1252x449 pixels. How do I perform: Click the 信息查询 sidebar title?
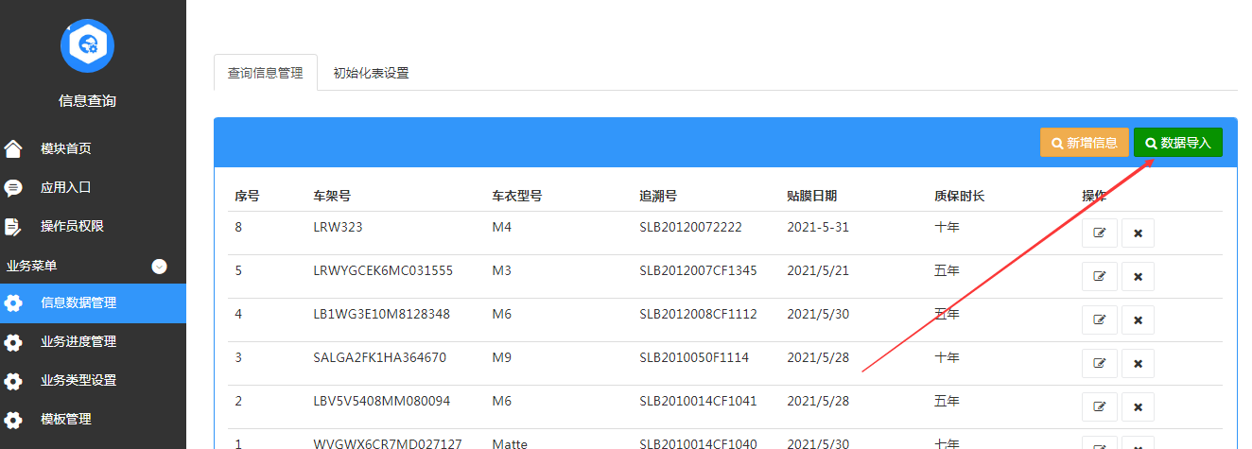point(87,100)
